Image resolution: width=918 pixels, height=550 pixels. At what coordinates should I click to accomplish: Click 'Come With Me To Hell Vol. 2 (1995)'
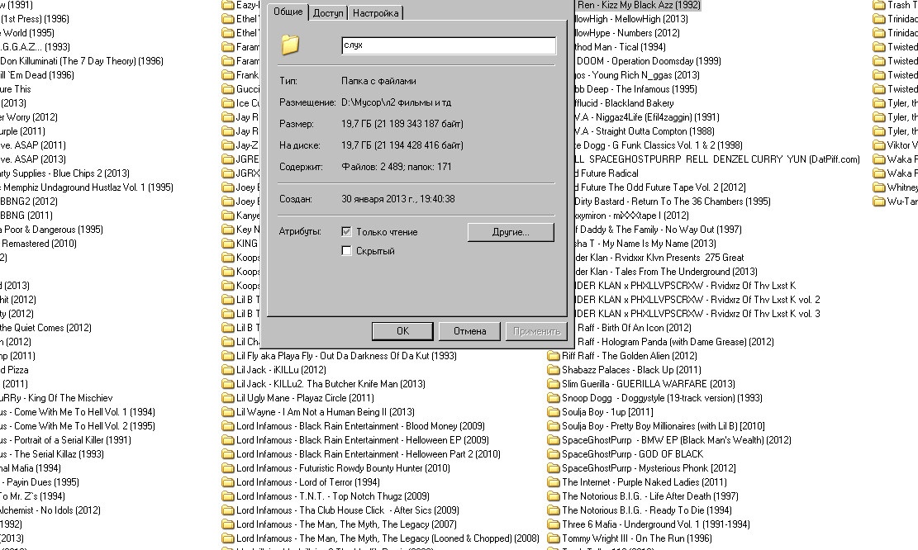coord(84,426)
